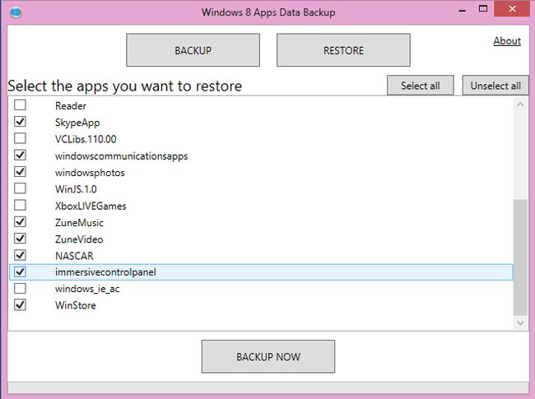Click the scrollbar up arrow
The image size is (535, 399).
520,104
